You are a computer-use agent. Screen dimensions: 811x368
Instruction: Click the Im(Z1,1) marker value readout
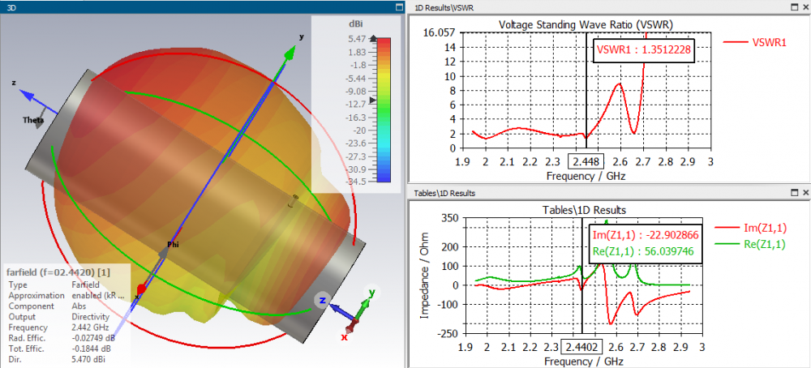pos(646,234)
